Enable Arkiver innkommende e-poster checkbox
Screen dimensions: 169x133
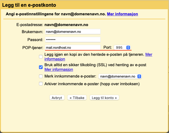pyautogui.click(x=41, y=84)
